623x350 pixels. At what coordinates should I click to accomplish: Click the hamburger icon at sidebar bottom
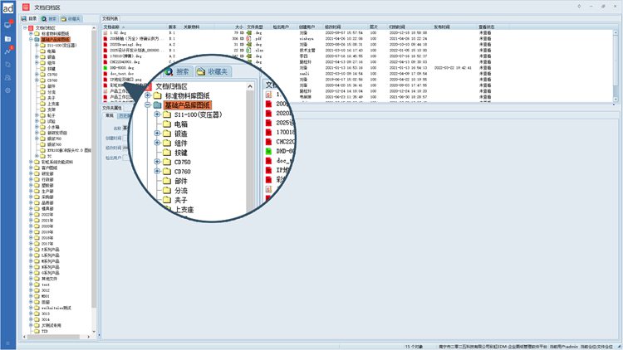tap(7, 343)
